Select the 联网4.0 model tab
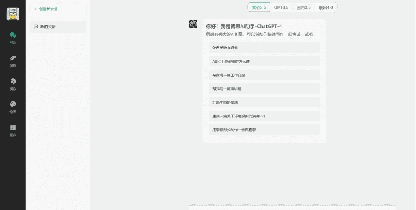416x210 pixels. point(326,7)
